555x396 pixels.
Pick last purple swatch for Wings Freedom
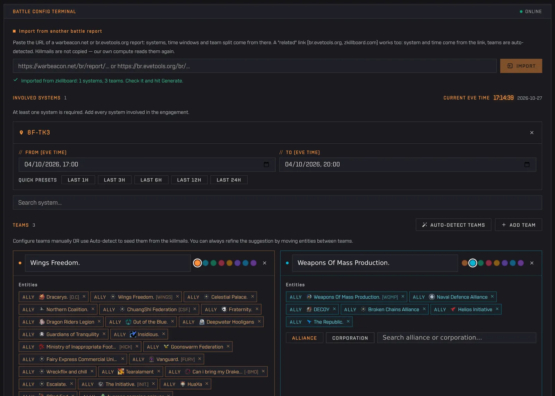254,263
